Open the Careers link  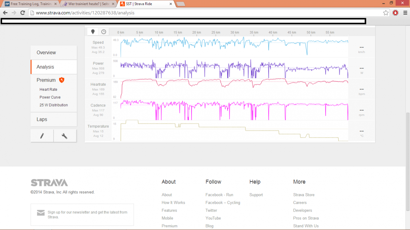pos(300,203)
